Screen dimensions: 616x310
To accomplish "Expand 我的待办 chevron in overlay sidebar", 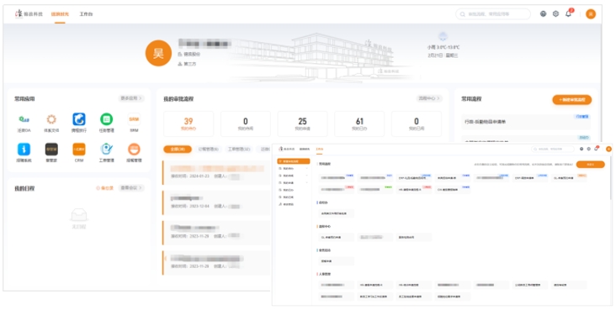I will 307,168.
